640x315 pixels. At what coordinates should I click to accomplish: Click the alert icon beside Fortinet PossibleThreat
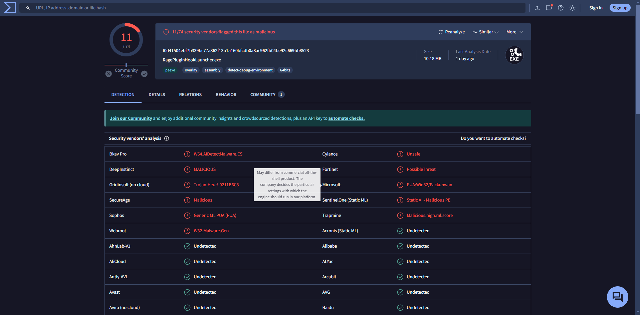coord(400,170)
